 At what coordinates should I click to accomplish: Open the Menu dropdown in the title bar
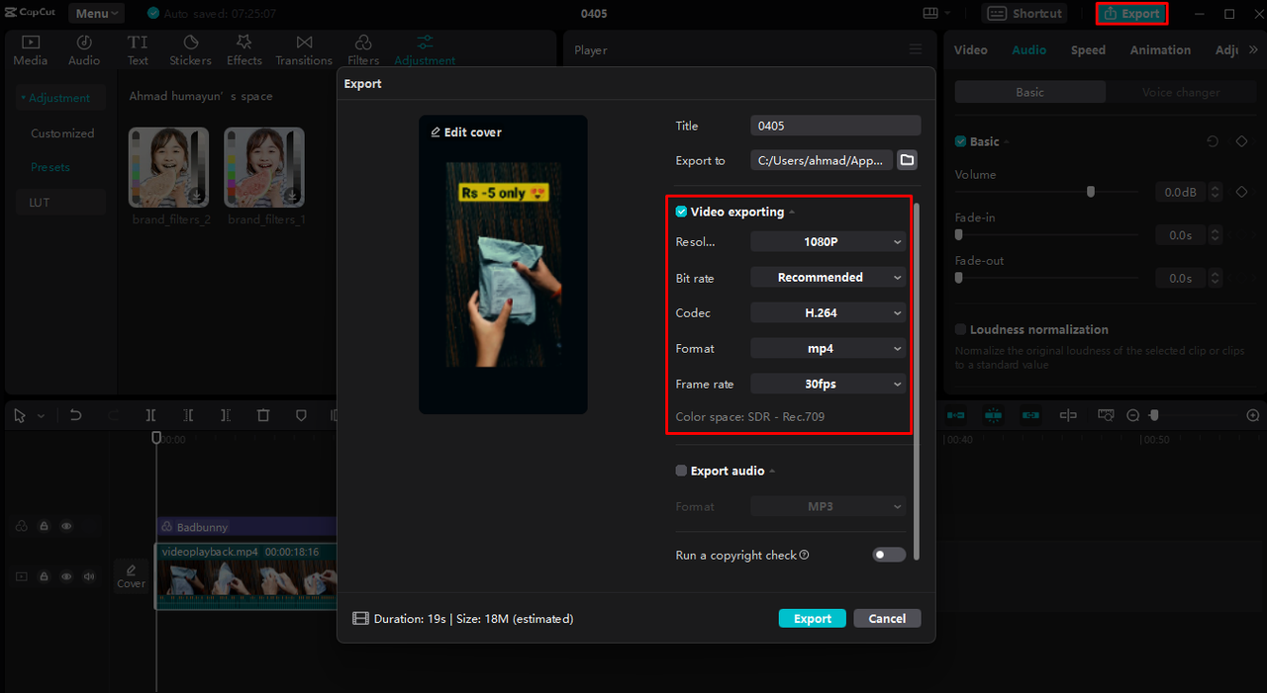coord(96,14)
